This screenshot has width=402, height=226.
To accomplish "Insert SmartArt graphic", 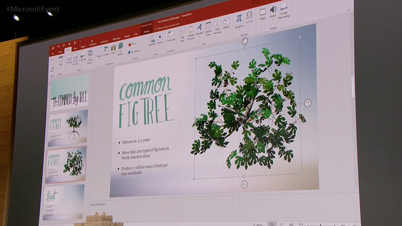I will coord(106,51).
